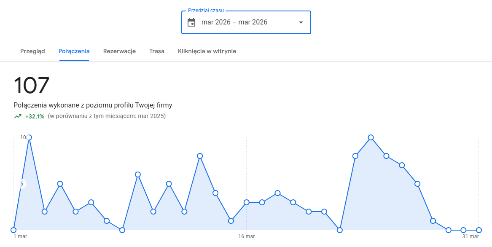The height and width of the screenshot is (247, 492).
Task: Click the 5 y-axis label bubble
Action: pos(22,184)
